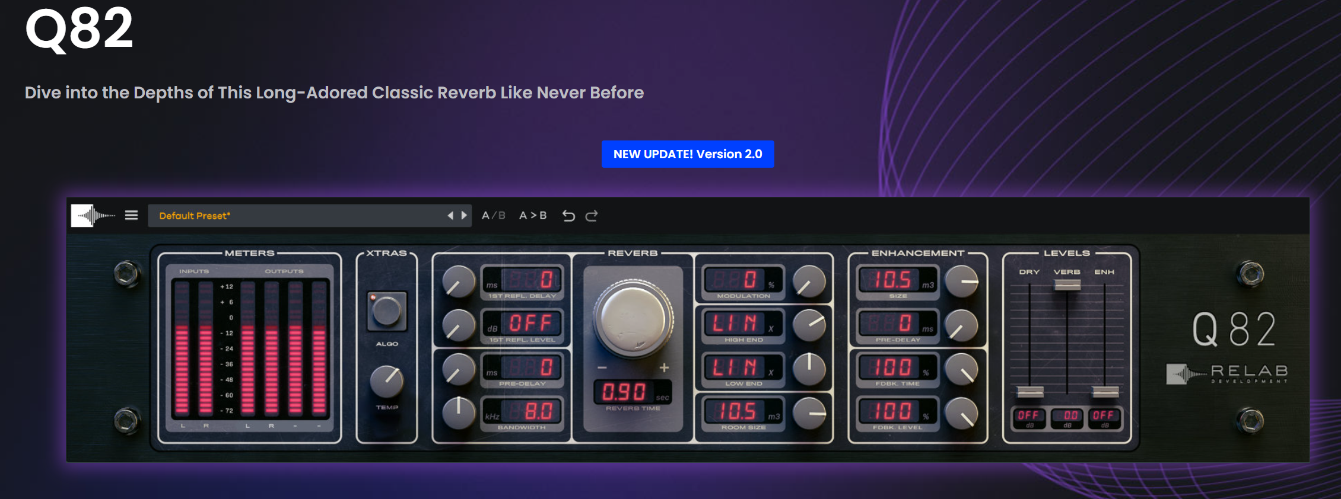Decrease reverb time with minus button
This screenshot has height=499, width=1341.
point(602,368)
